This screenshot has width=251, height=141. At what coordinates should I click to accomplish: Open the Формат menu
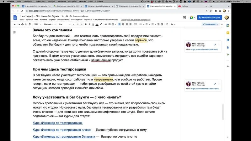(52, 20)
